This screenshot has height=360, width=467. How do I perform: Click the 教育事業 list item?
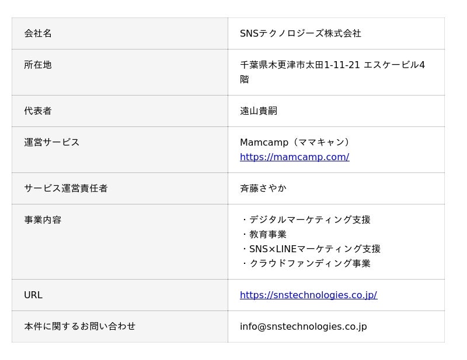click(263, 234)
